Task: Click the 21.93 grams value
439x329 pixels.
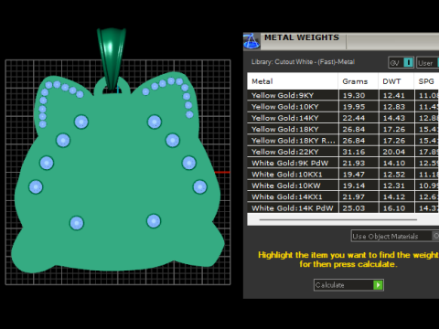Action: [x=354, y=163]
